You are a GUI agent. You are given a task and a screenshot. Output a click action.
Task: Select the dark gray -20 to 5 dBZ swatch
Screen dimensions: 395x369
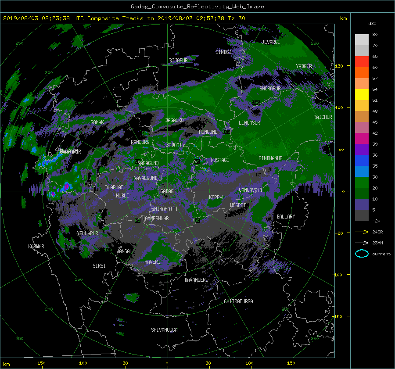362,215
